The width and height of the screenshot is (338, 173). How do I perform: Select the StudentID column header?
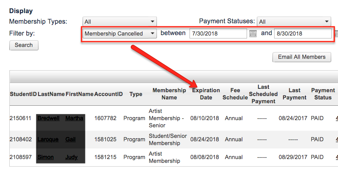pyautogui.click(x=23, y=94)
